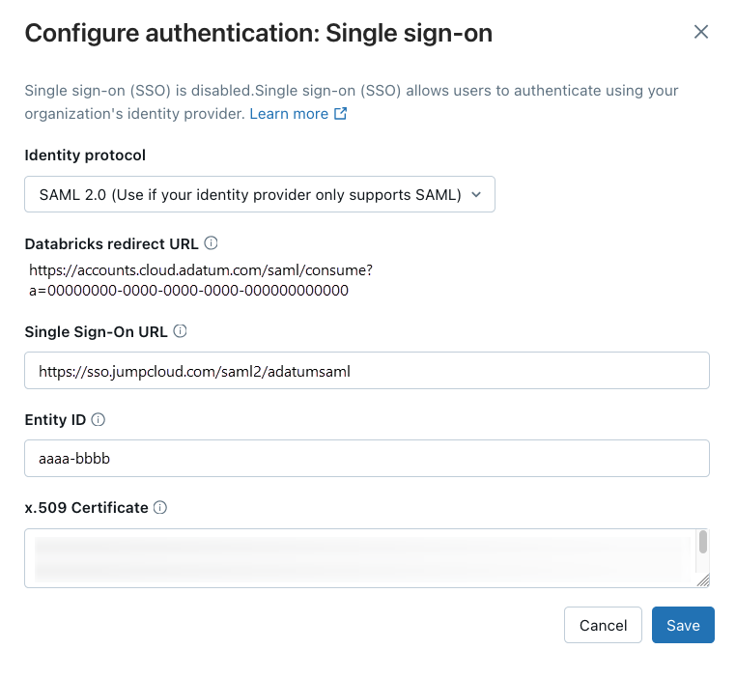Save the single sign-on settings
Viewport: 736px width, 678px height.
683,625
